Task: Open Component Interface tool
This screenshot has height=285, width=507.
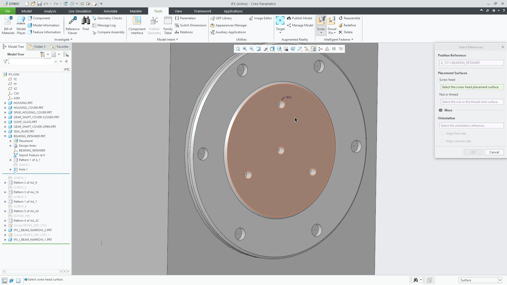Action: tap(137, 25)
